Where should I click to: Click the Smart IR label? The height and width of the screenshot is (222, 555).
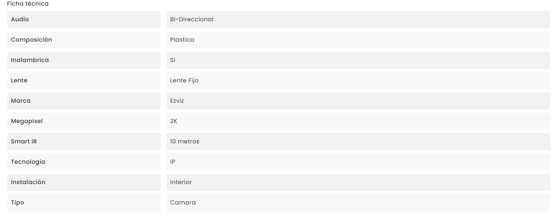pos(24,142)
